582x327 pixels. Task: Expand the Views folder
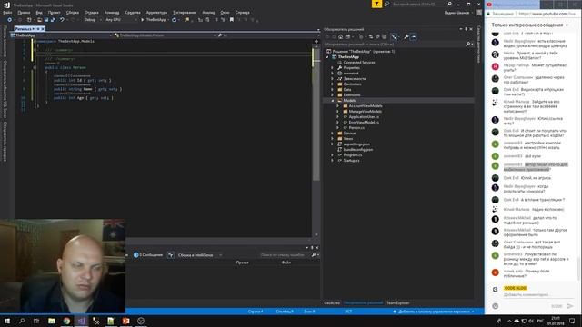pos(332,139)
